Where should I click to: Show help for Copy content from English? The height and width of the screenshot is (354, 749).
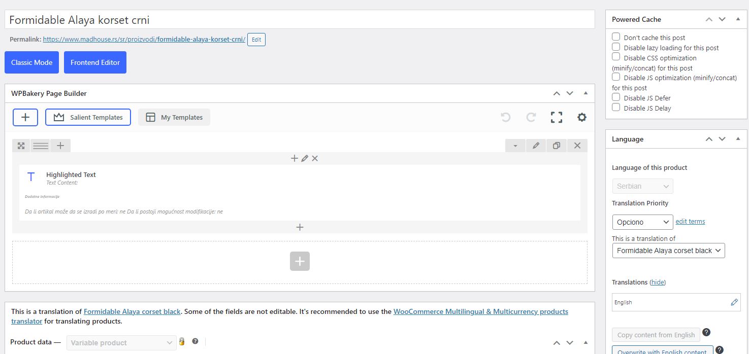click(x=706, y=333)
